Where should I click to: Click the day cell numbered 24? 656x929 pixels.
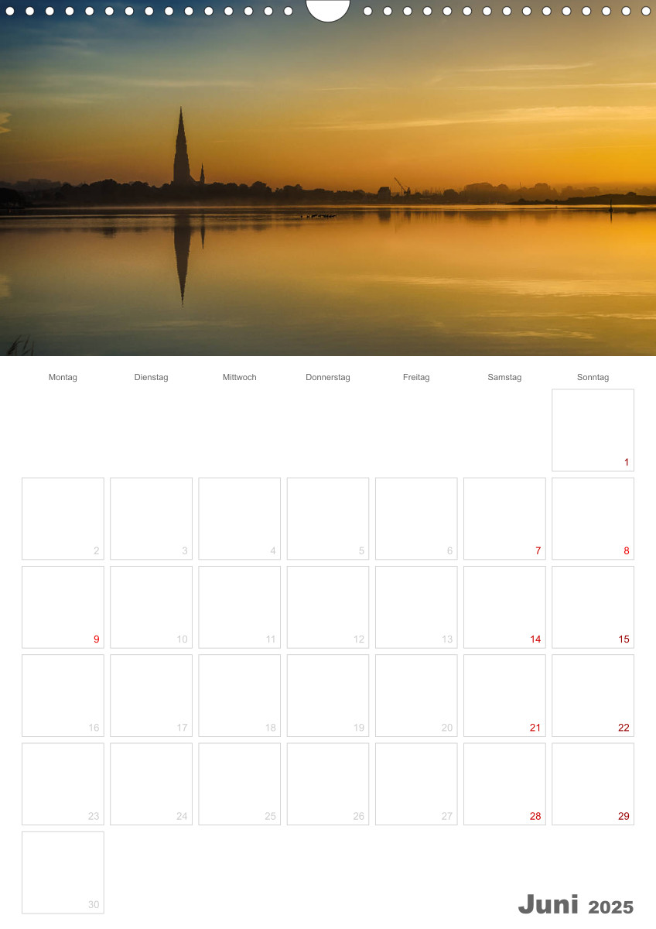[x=151, y=784]
